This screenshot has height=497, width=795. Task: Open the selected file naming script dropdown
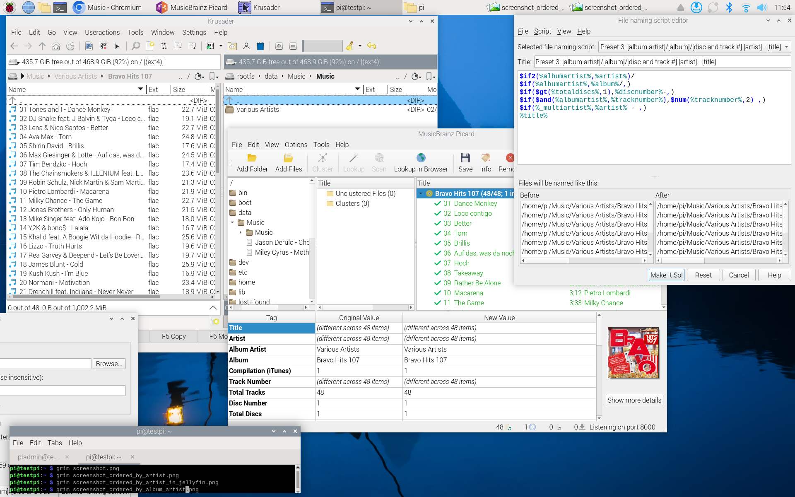tap(694, 47)
